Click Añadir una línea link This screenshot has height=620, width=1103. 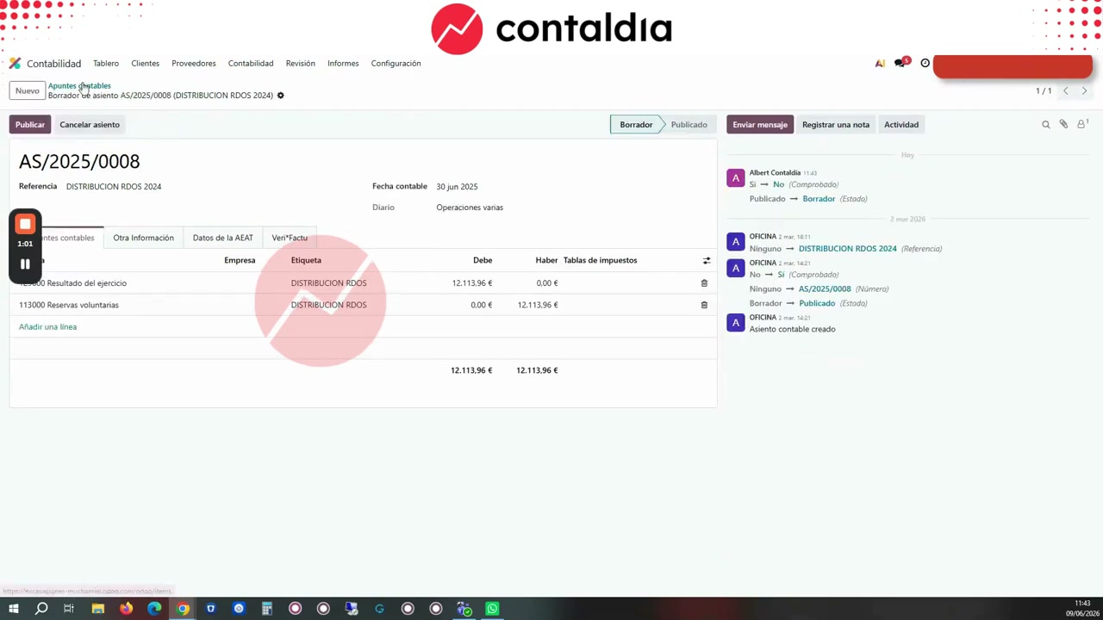(48, 327)
